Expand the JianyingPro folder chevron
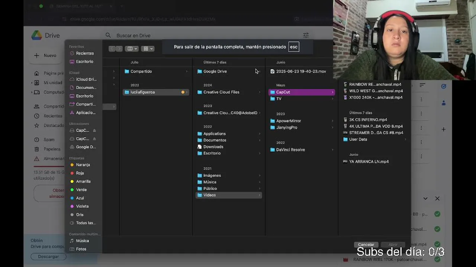Image resolution: width=476 pixels, height=267 pixels. [332, 128]
